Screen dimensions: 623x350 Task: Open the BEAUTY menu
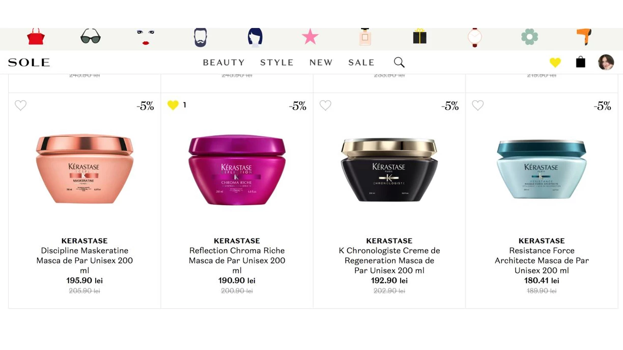pyautogui.click(x=224, y=63)
